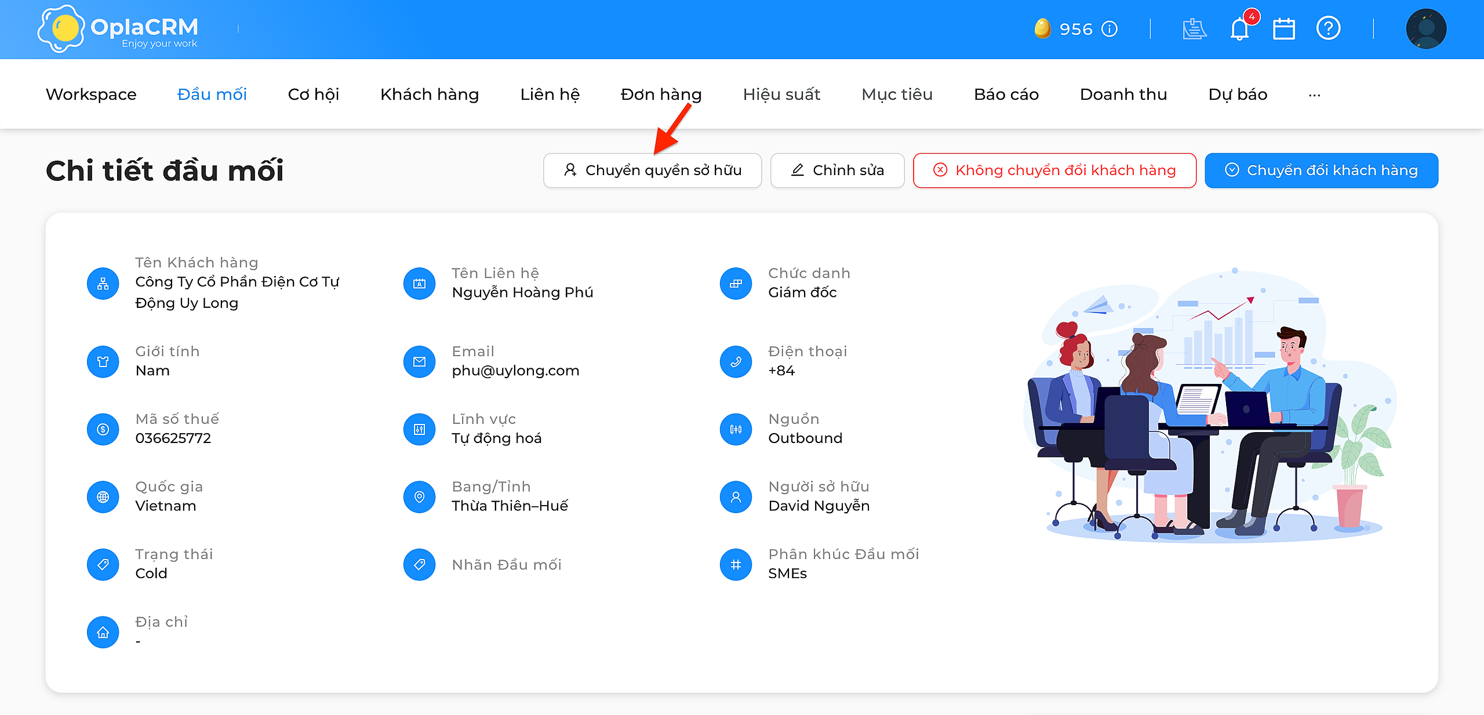Click the Mã số thuế dollar icon
The width and height of the screenshot is (1484, 715).
(103, 429)
